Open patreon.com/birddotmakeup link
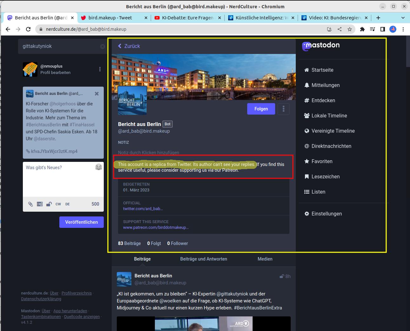The width and height of the screenshot is (410, 331). (156, 227)
